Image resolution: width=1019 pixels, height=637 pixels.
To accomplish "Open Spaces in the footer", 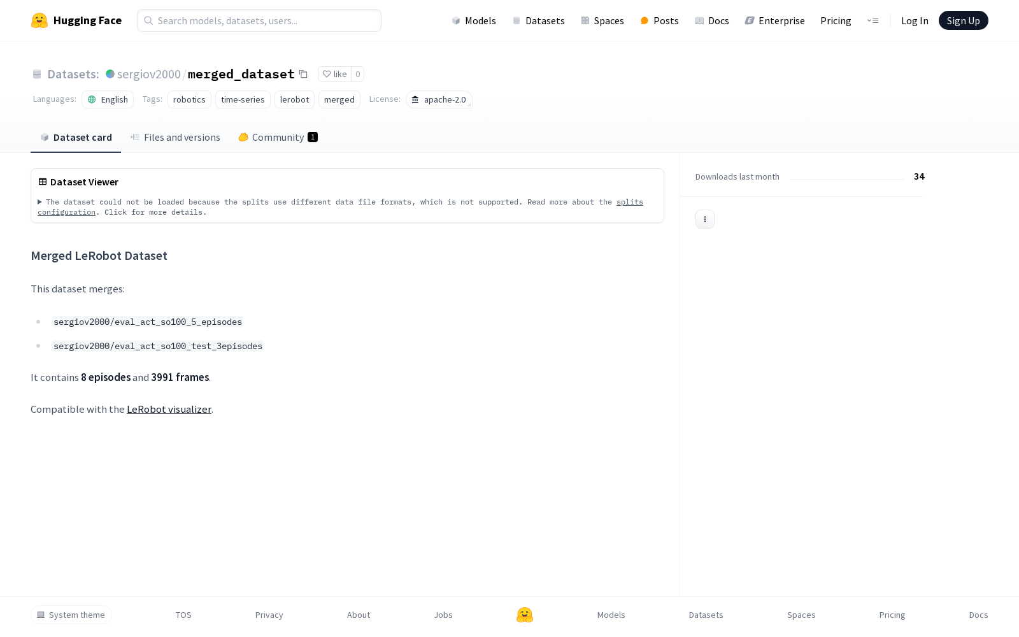I will [801, 615].
